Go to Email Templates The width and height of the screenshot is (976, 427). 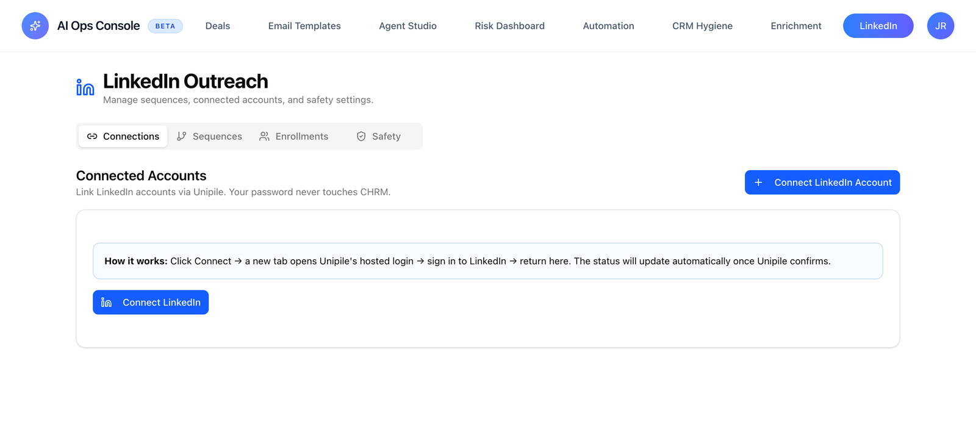tap(304, 26)
